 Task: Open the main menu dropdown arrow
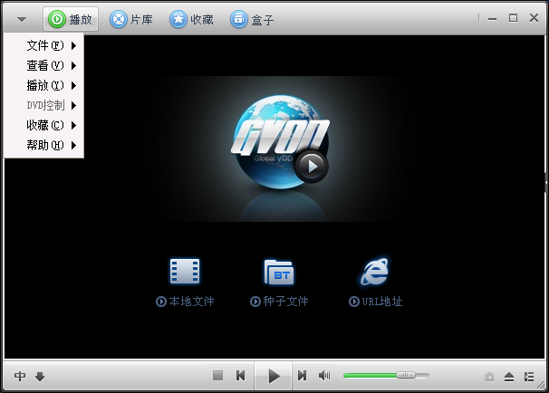[x=22, y=19]
